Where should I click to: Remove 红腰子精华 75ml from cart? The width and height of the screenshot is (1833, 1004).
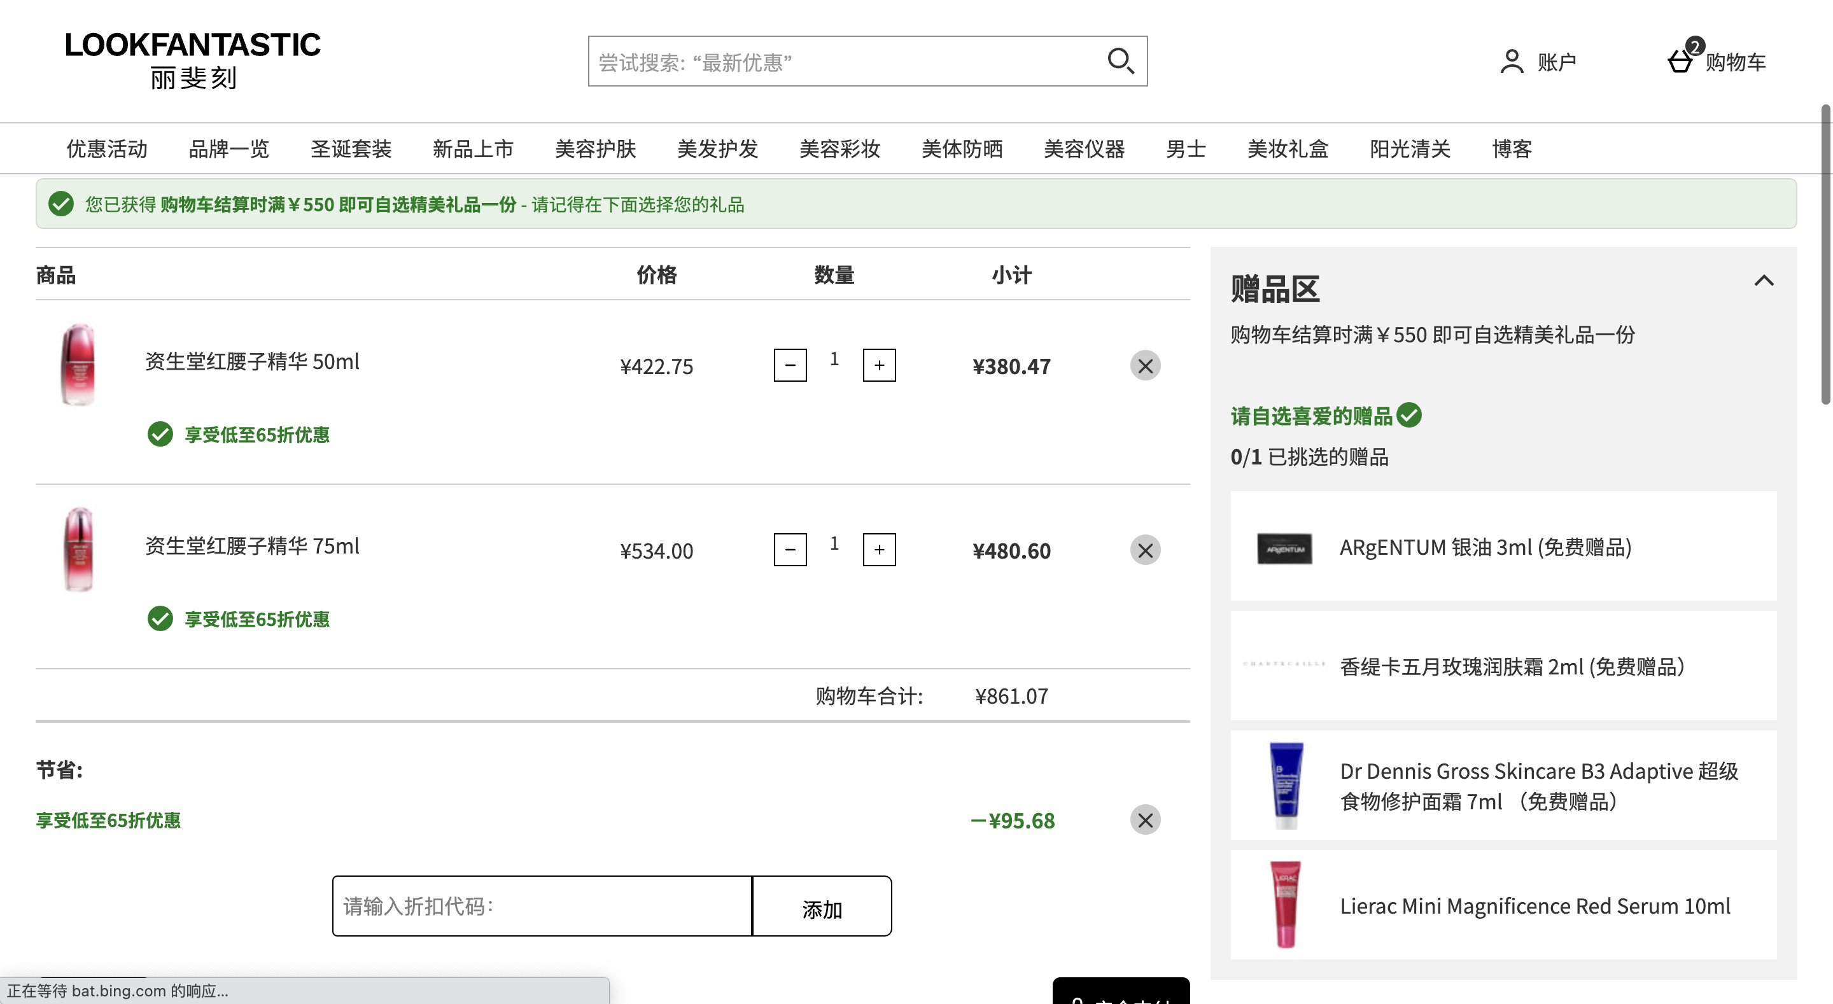click(x=1146, y=550)
